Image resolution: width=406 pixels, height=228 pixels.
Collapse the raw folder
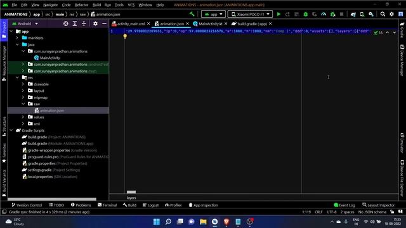[23, 104]
